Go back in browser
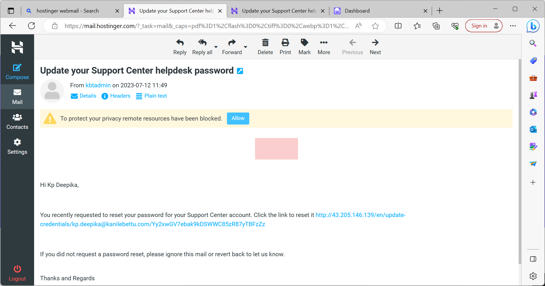Image resolution: width=545 pixels, height=286 pixels. tap(13, 26)
